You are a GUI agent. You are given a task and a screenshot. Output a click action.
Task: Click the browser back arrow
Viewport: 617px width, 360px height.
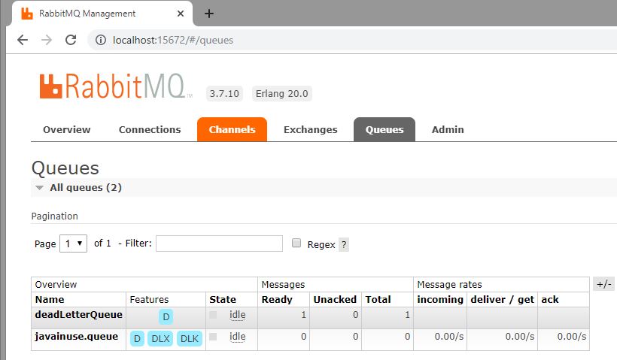point(23,40)
